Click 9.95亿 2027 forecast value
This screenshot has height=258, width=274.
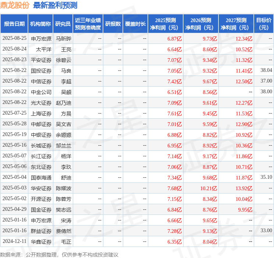245,210
